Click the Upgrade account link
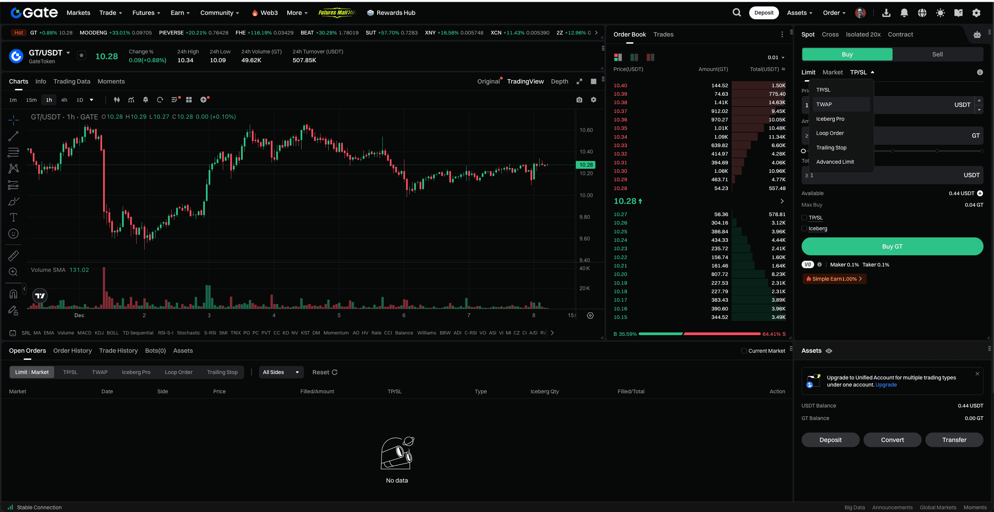Image resolution: width=994 pixels, height=512 pixels. point(886,385)
